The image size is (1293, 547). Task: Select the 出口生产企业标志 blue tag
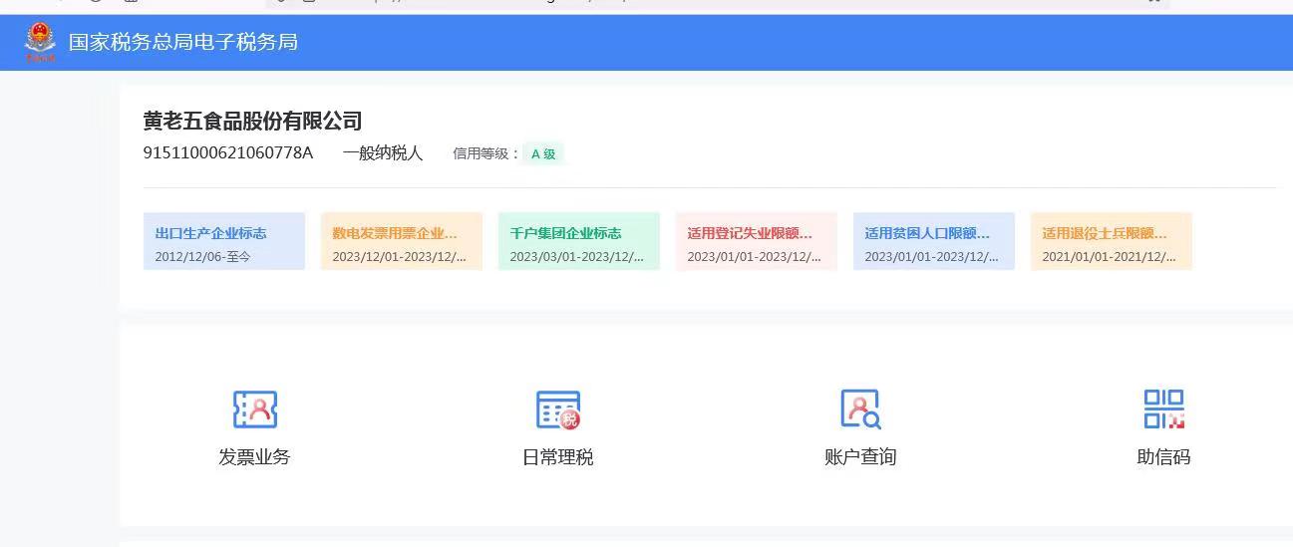tap(224, 241)
